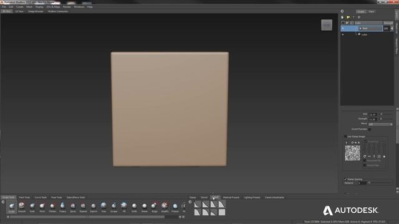Pick the first falloff preset in bottom row
The width and height of the screenshot is (399, 224).
point(198,212)
